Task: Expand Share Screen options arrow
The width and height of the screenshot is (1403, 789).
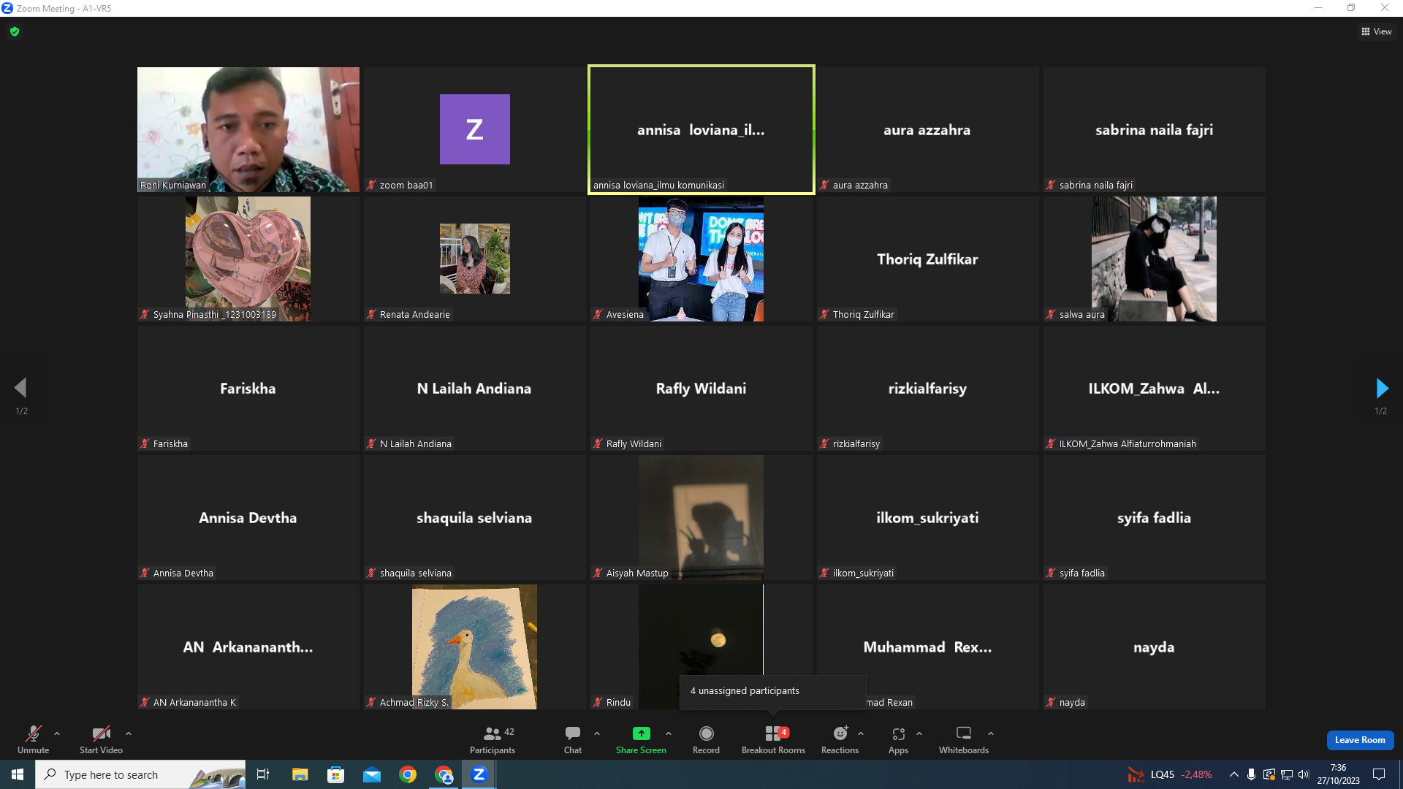Action: coord(669,733)
